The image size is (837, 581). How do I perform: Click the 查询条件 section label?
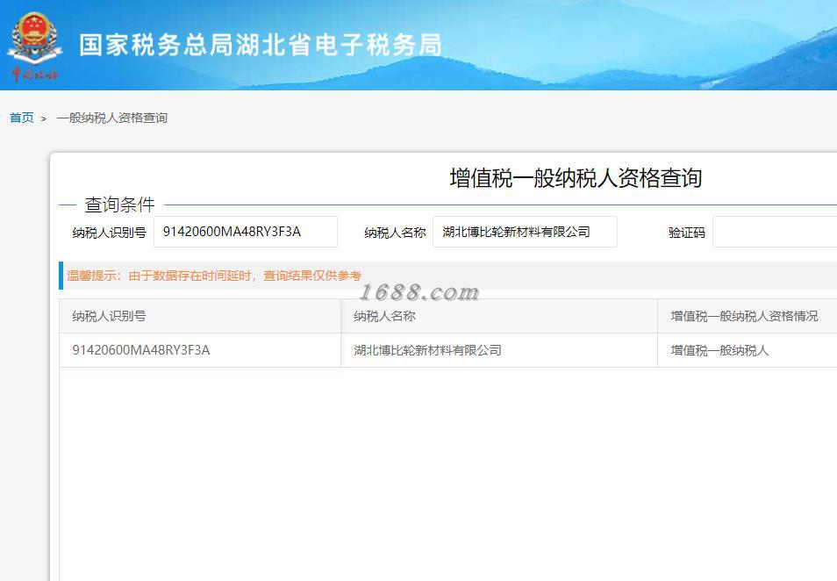[119, 204]
